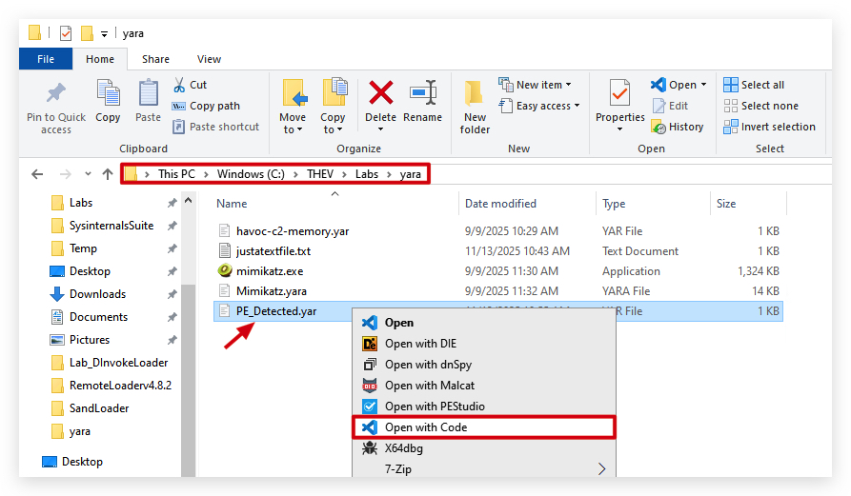The width and height of the screenshot is (851, 496).
Task: Open SysinternalsSuite in navigation pane
Action: click(x=111, y=226)
